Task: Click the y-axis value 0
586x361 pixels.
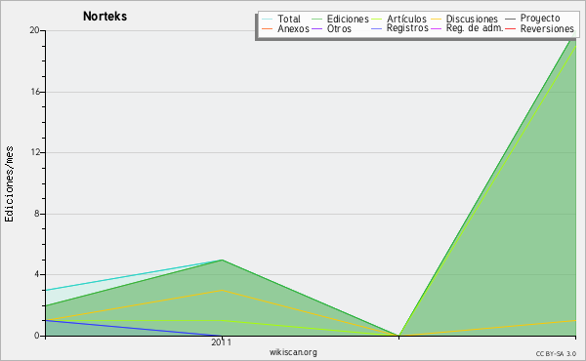Action: (37, 336)
